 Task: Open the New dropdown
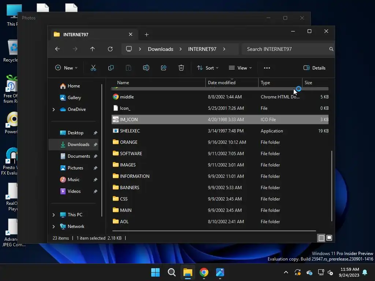coord(66,68)
